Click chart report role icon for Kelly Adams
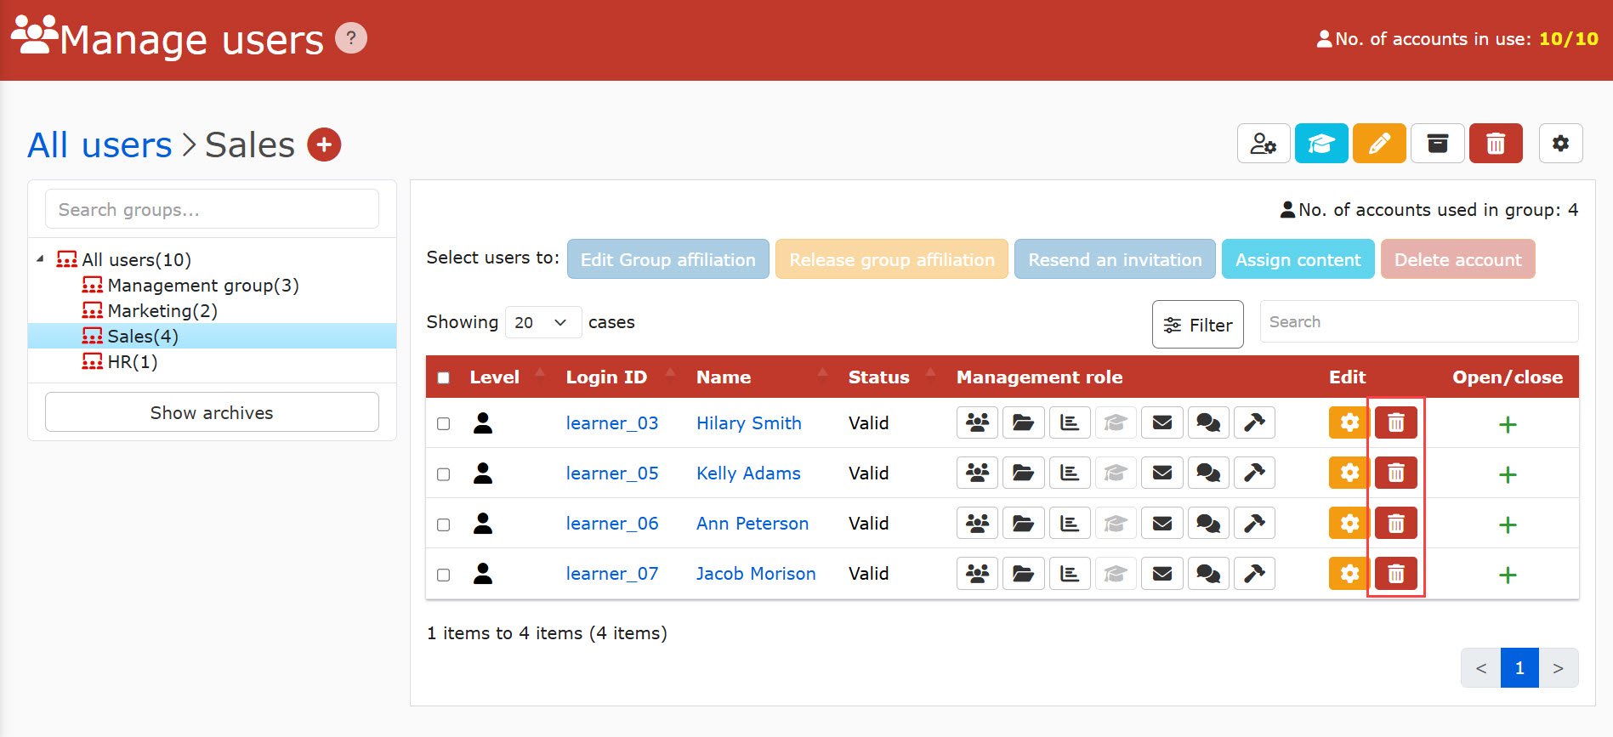 (x=1070, y=473)
